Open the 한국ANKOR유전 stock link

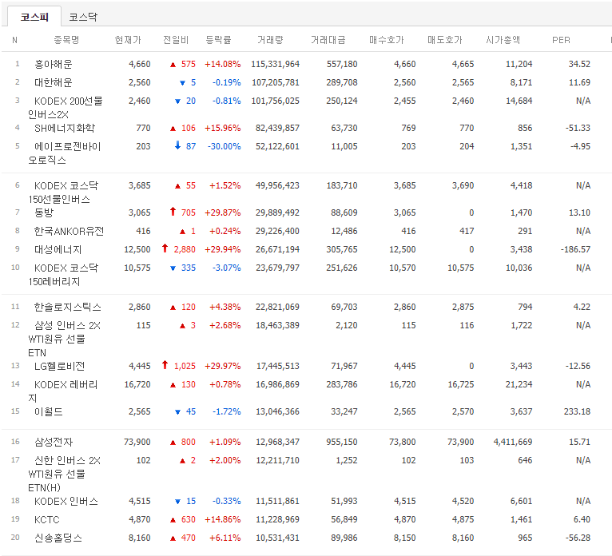pos(69,231)
